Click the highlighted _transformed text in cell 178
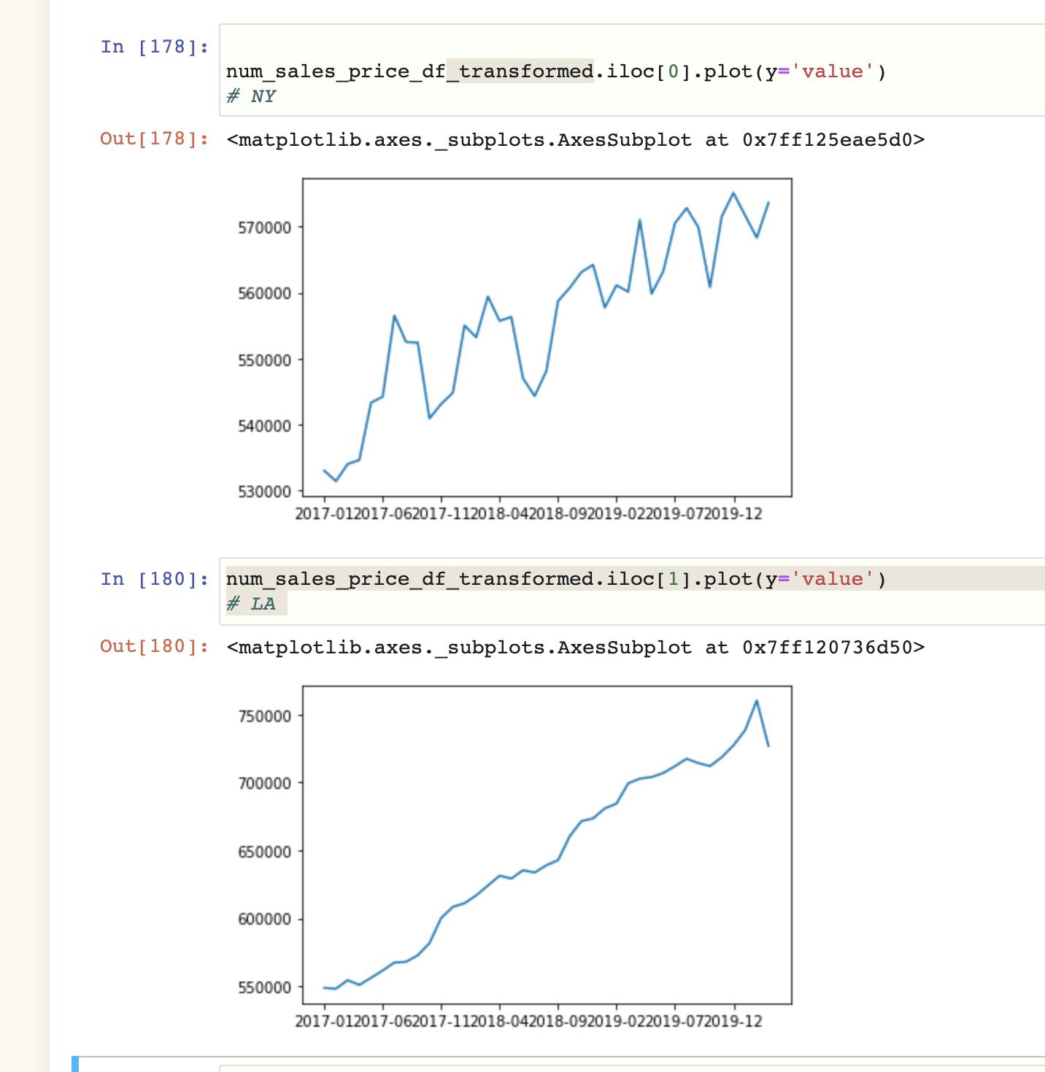Viewport: 1045px width, 1072px height. 520,71
